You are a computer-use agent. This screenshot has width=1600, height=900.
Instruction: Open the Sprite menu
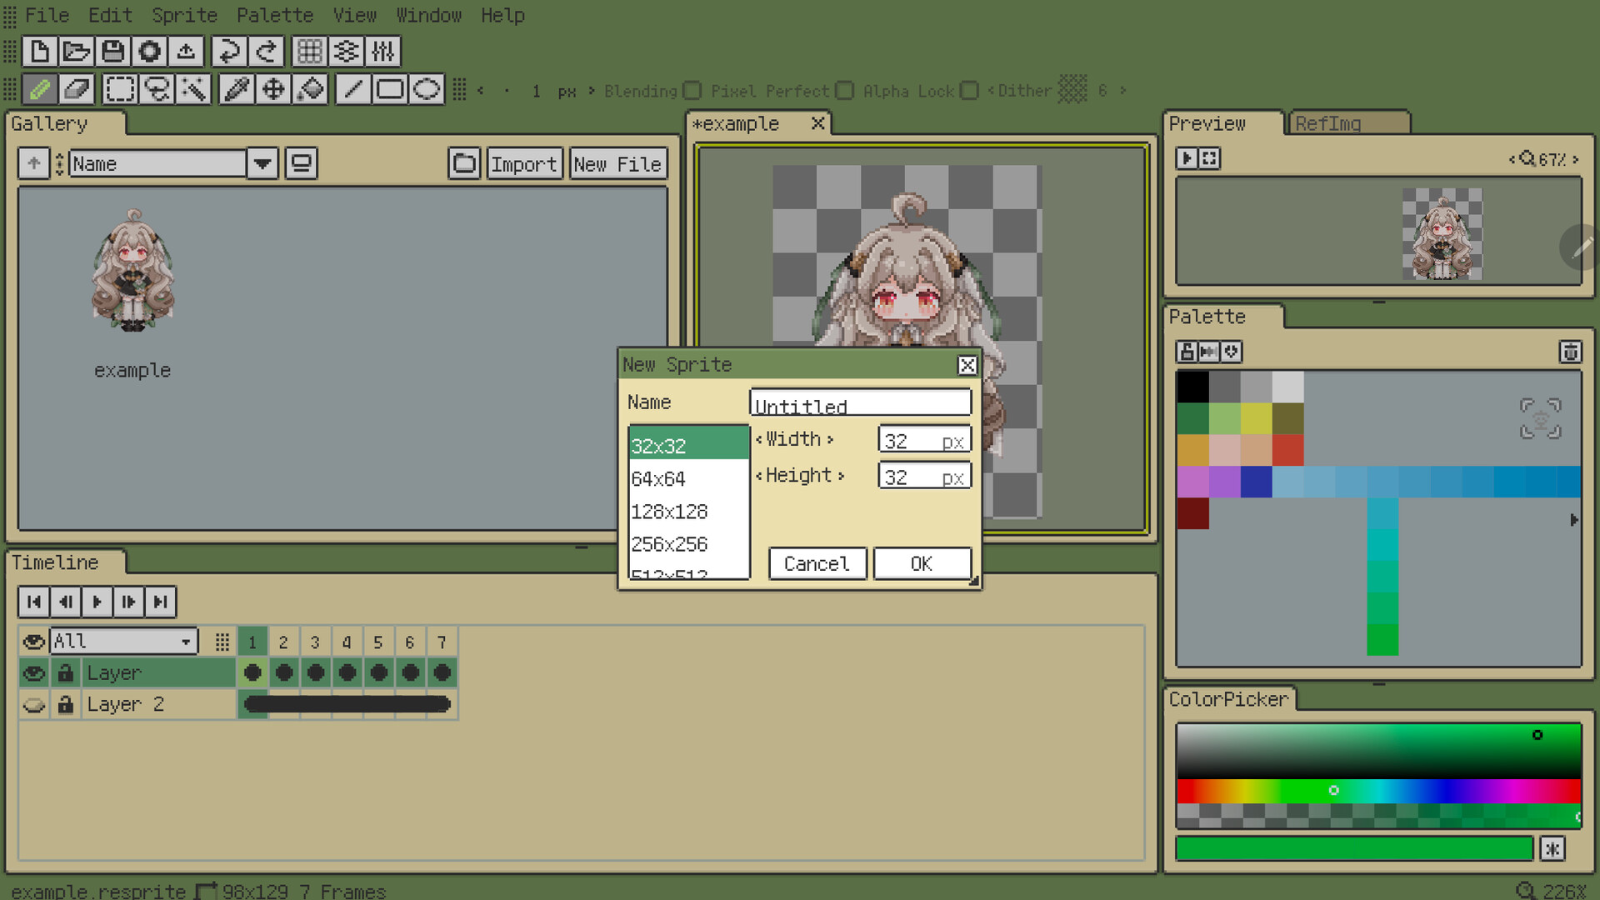[184, 15]
